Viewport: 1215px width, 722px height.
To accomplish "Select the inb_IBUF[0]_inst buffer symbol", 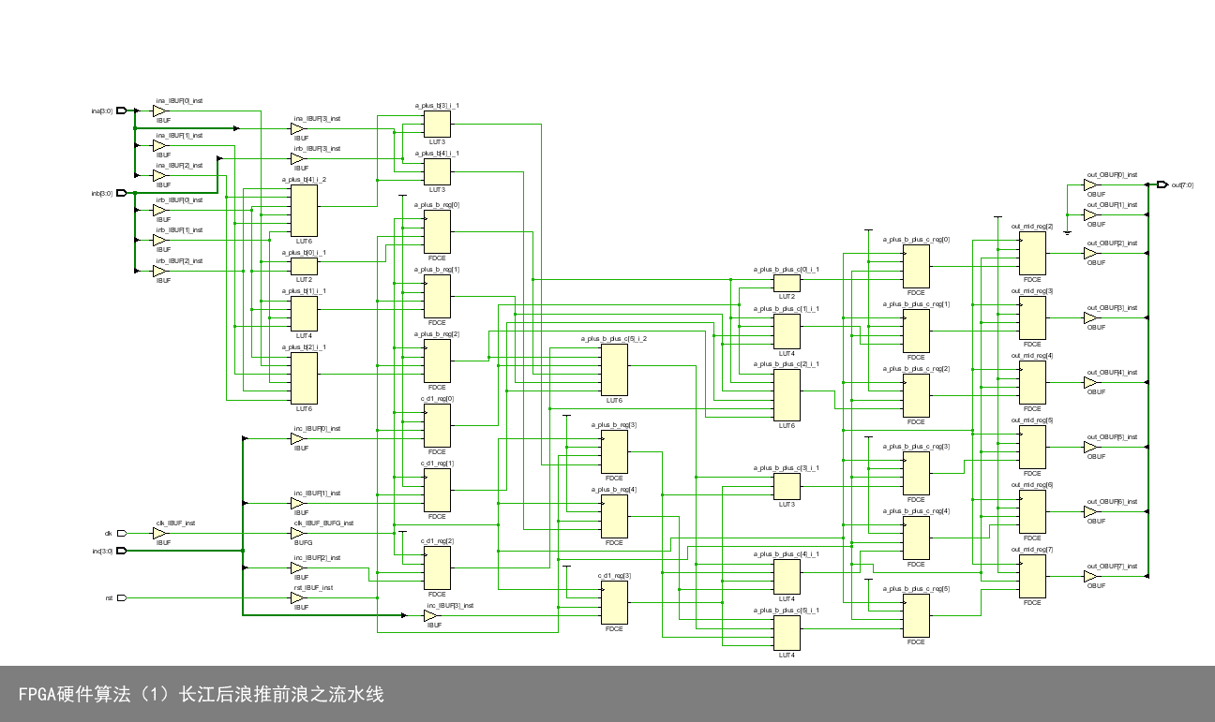I will coord(158,211).
